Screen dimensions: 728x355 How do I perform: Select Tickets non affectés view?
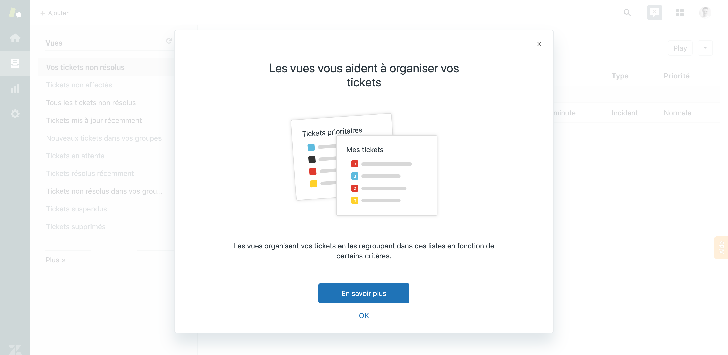79,84
